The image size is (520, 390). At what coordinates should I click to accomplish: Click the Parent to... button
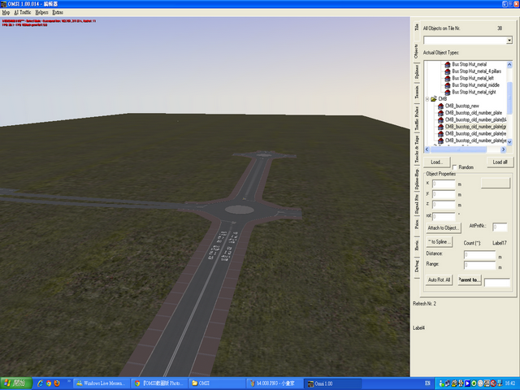click(x=470, y=279)
